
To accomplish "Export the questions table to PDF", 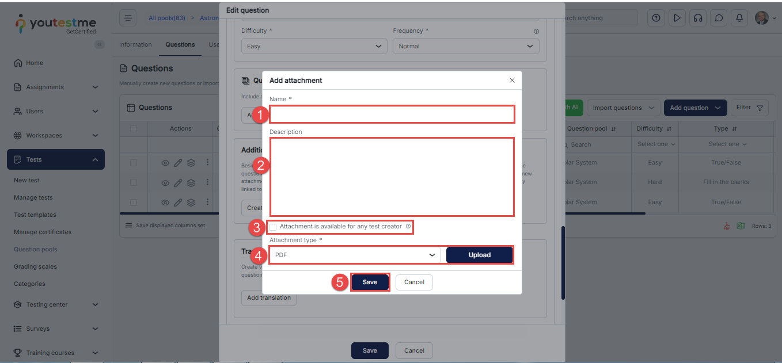I will pyautogui.click(x=727, y=226).
